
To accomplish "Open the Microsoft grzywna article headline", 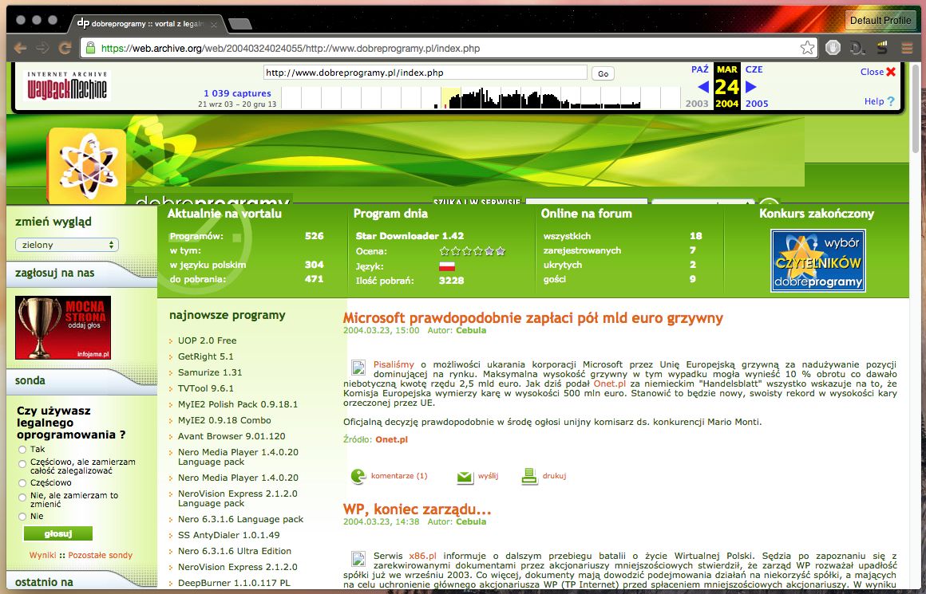I will tap(532, 318).
